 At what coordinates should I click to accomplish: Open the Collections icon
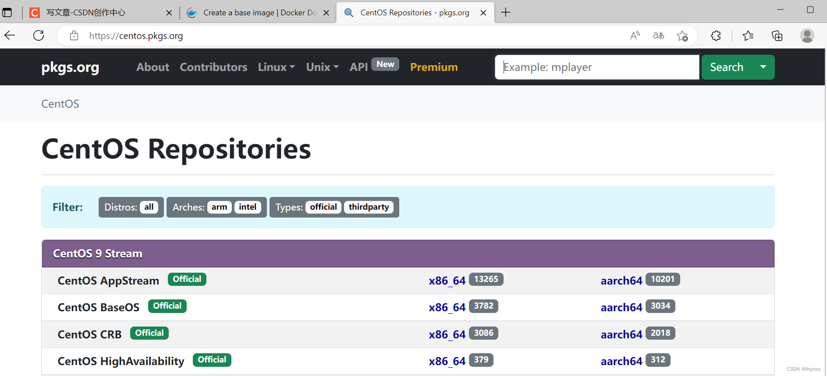pos(777,35)
